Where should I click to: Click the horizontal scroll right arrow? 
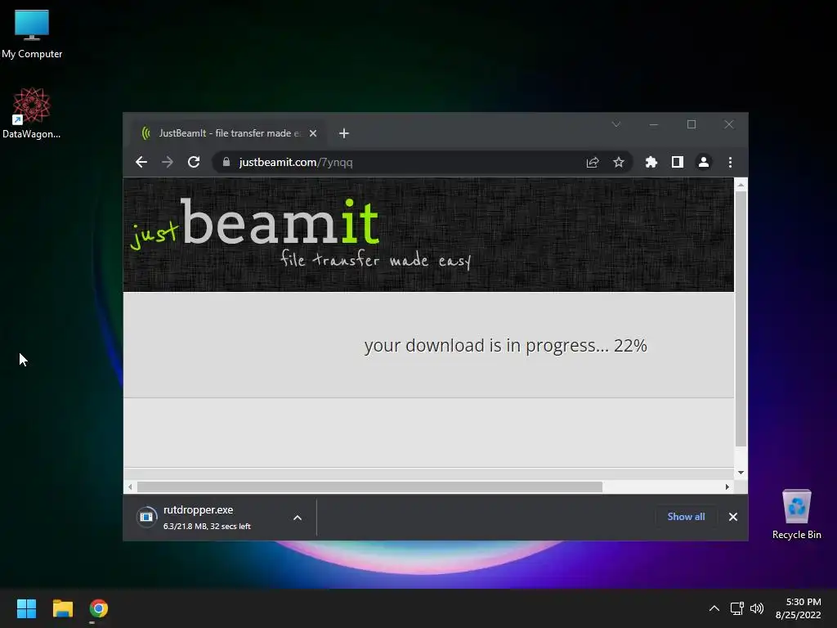[727, 487]
